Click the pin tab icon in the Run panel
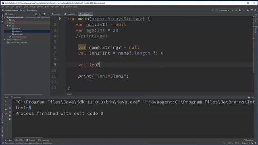The height and width of the screenshot is (145, 258). point(6,114)
